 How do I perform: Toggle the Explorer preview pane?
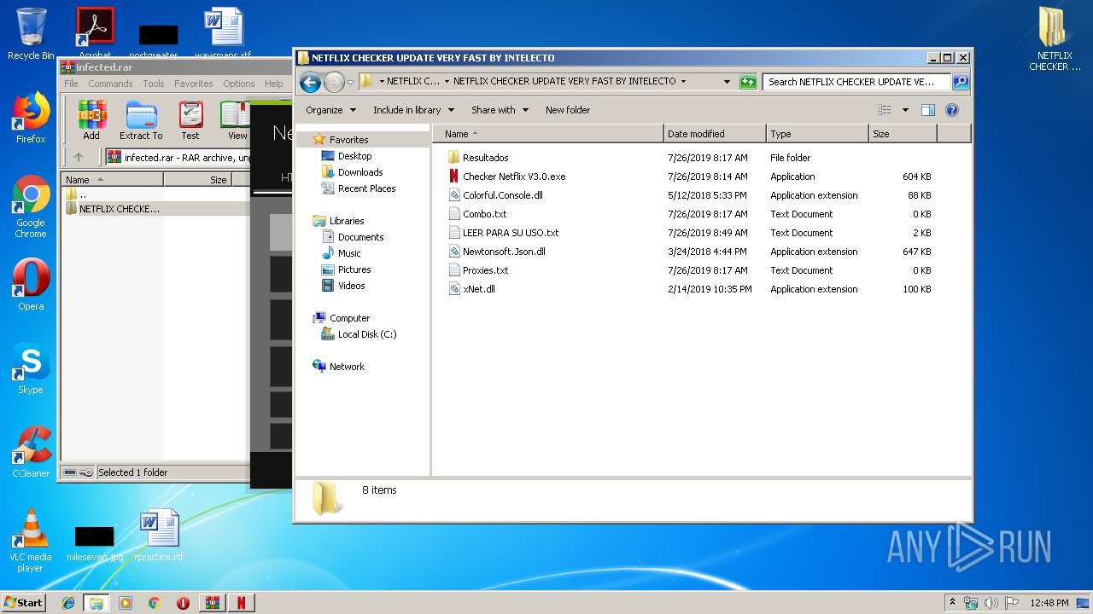click(928, 110)
